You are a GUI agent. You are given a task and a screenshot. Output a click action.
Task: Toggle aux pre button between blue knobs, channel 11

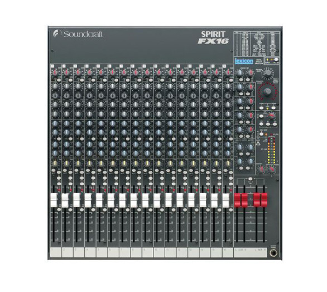[x=174, y=139]
